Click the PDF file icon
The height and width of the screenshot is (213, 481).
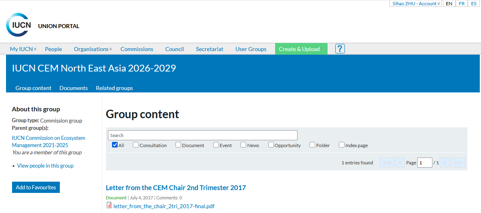point(109,206)
